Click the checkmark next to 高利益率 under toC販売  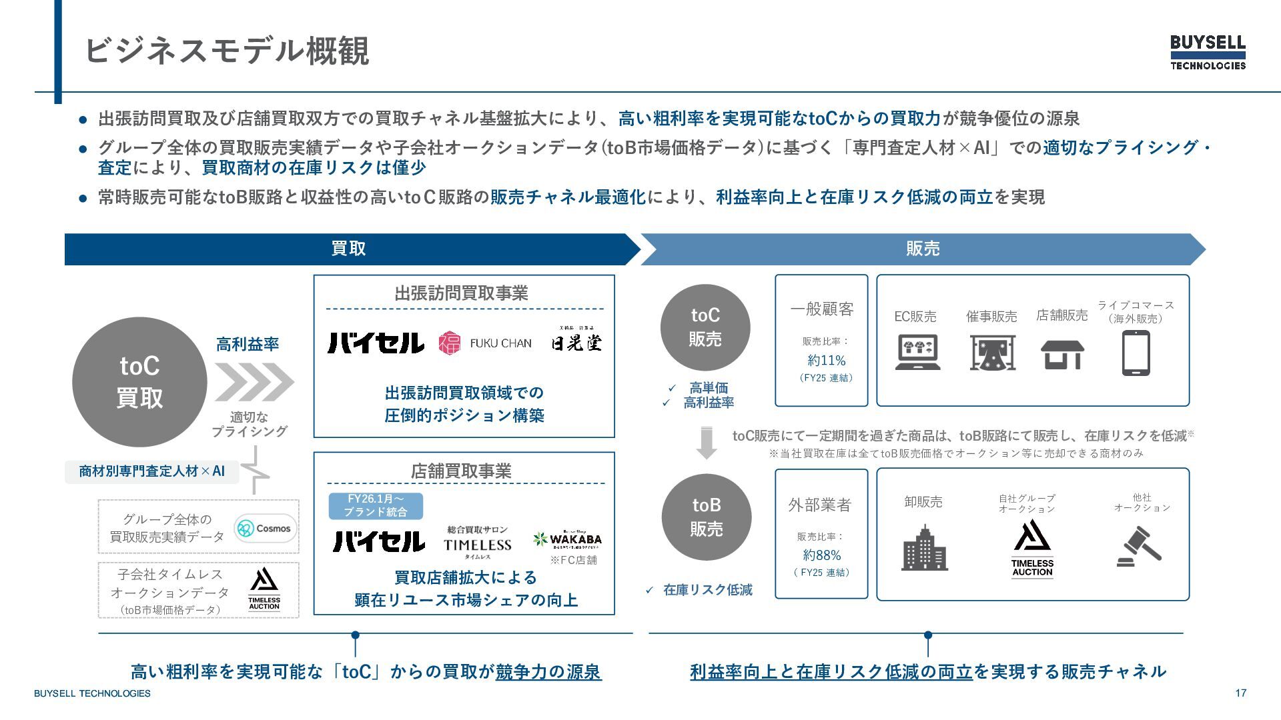(666, 403)
